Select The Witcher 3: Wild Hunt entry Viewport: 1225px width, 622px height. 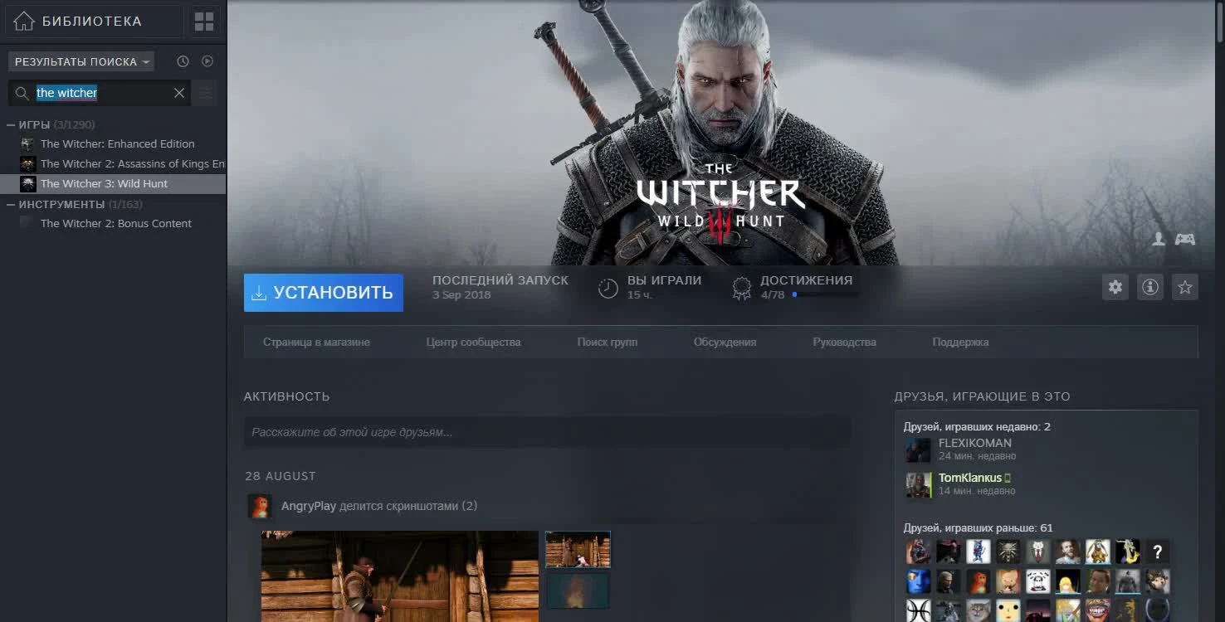(113, 184)
